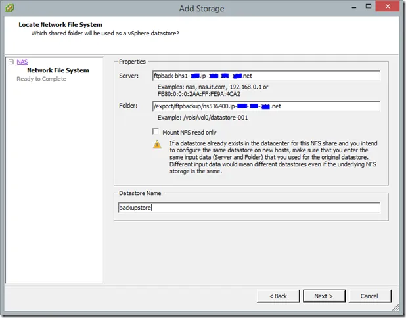Click the Datastore Name input field
Viewport: 406px width, 318px height.
(249, 208)
